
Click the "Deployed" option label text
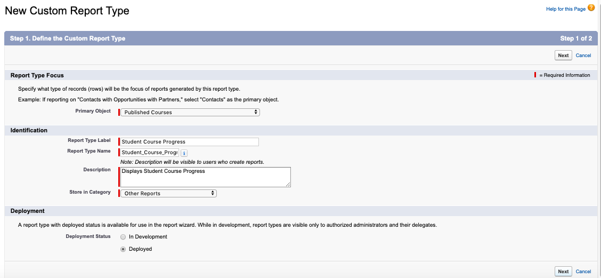click(x=140, y=249)
